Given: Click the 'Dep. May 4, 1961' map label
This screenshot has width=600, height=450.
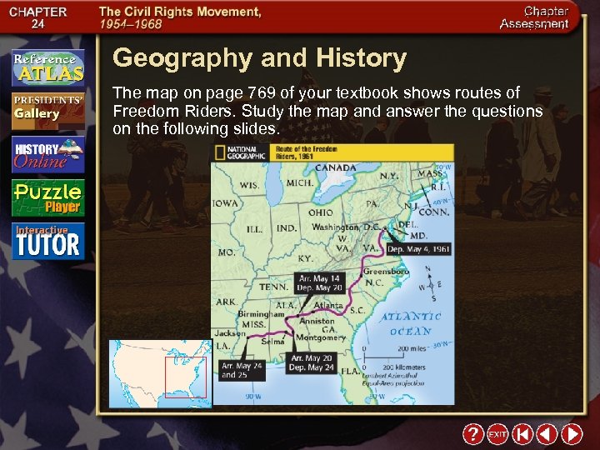Looking at the screenshot, I should click(x=418, y=249).
